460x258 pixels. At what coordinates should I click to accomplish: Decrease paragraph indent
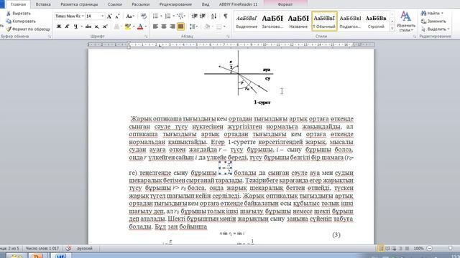point(194,16)
